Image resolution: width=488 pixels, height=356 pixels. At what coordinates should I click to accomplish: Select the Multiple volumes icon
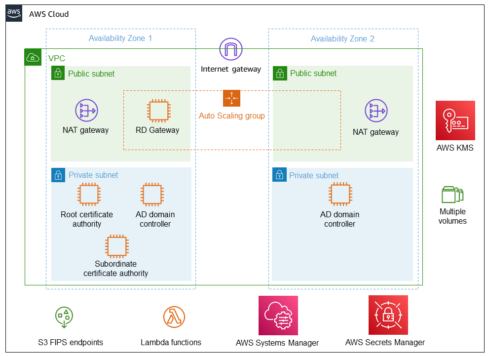point(452,195)
